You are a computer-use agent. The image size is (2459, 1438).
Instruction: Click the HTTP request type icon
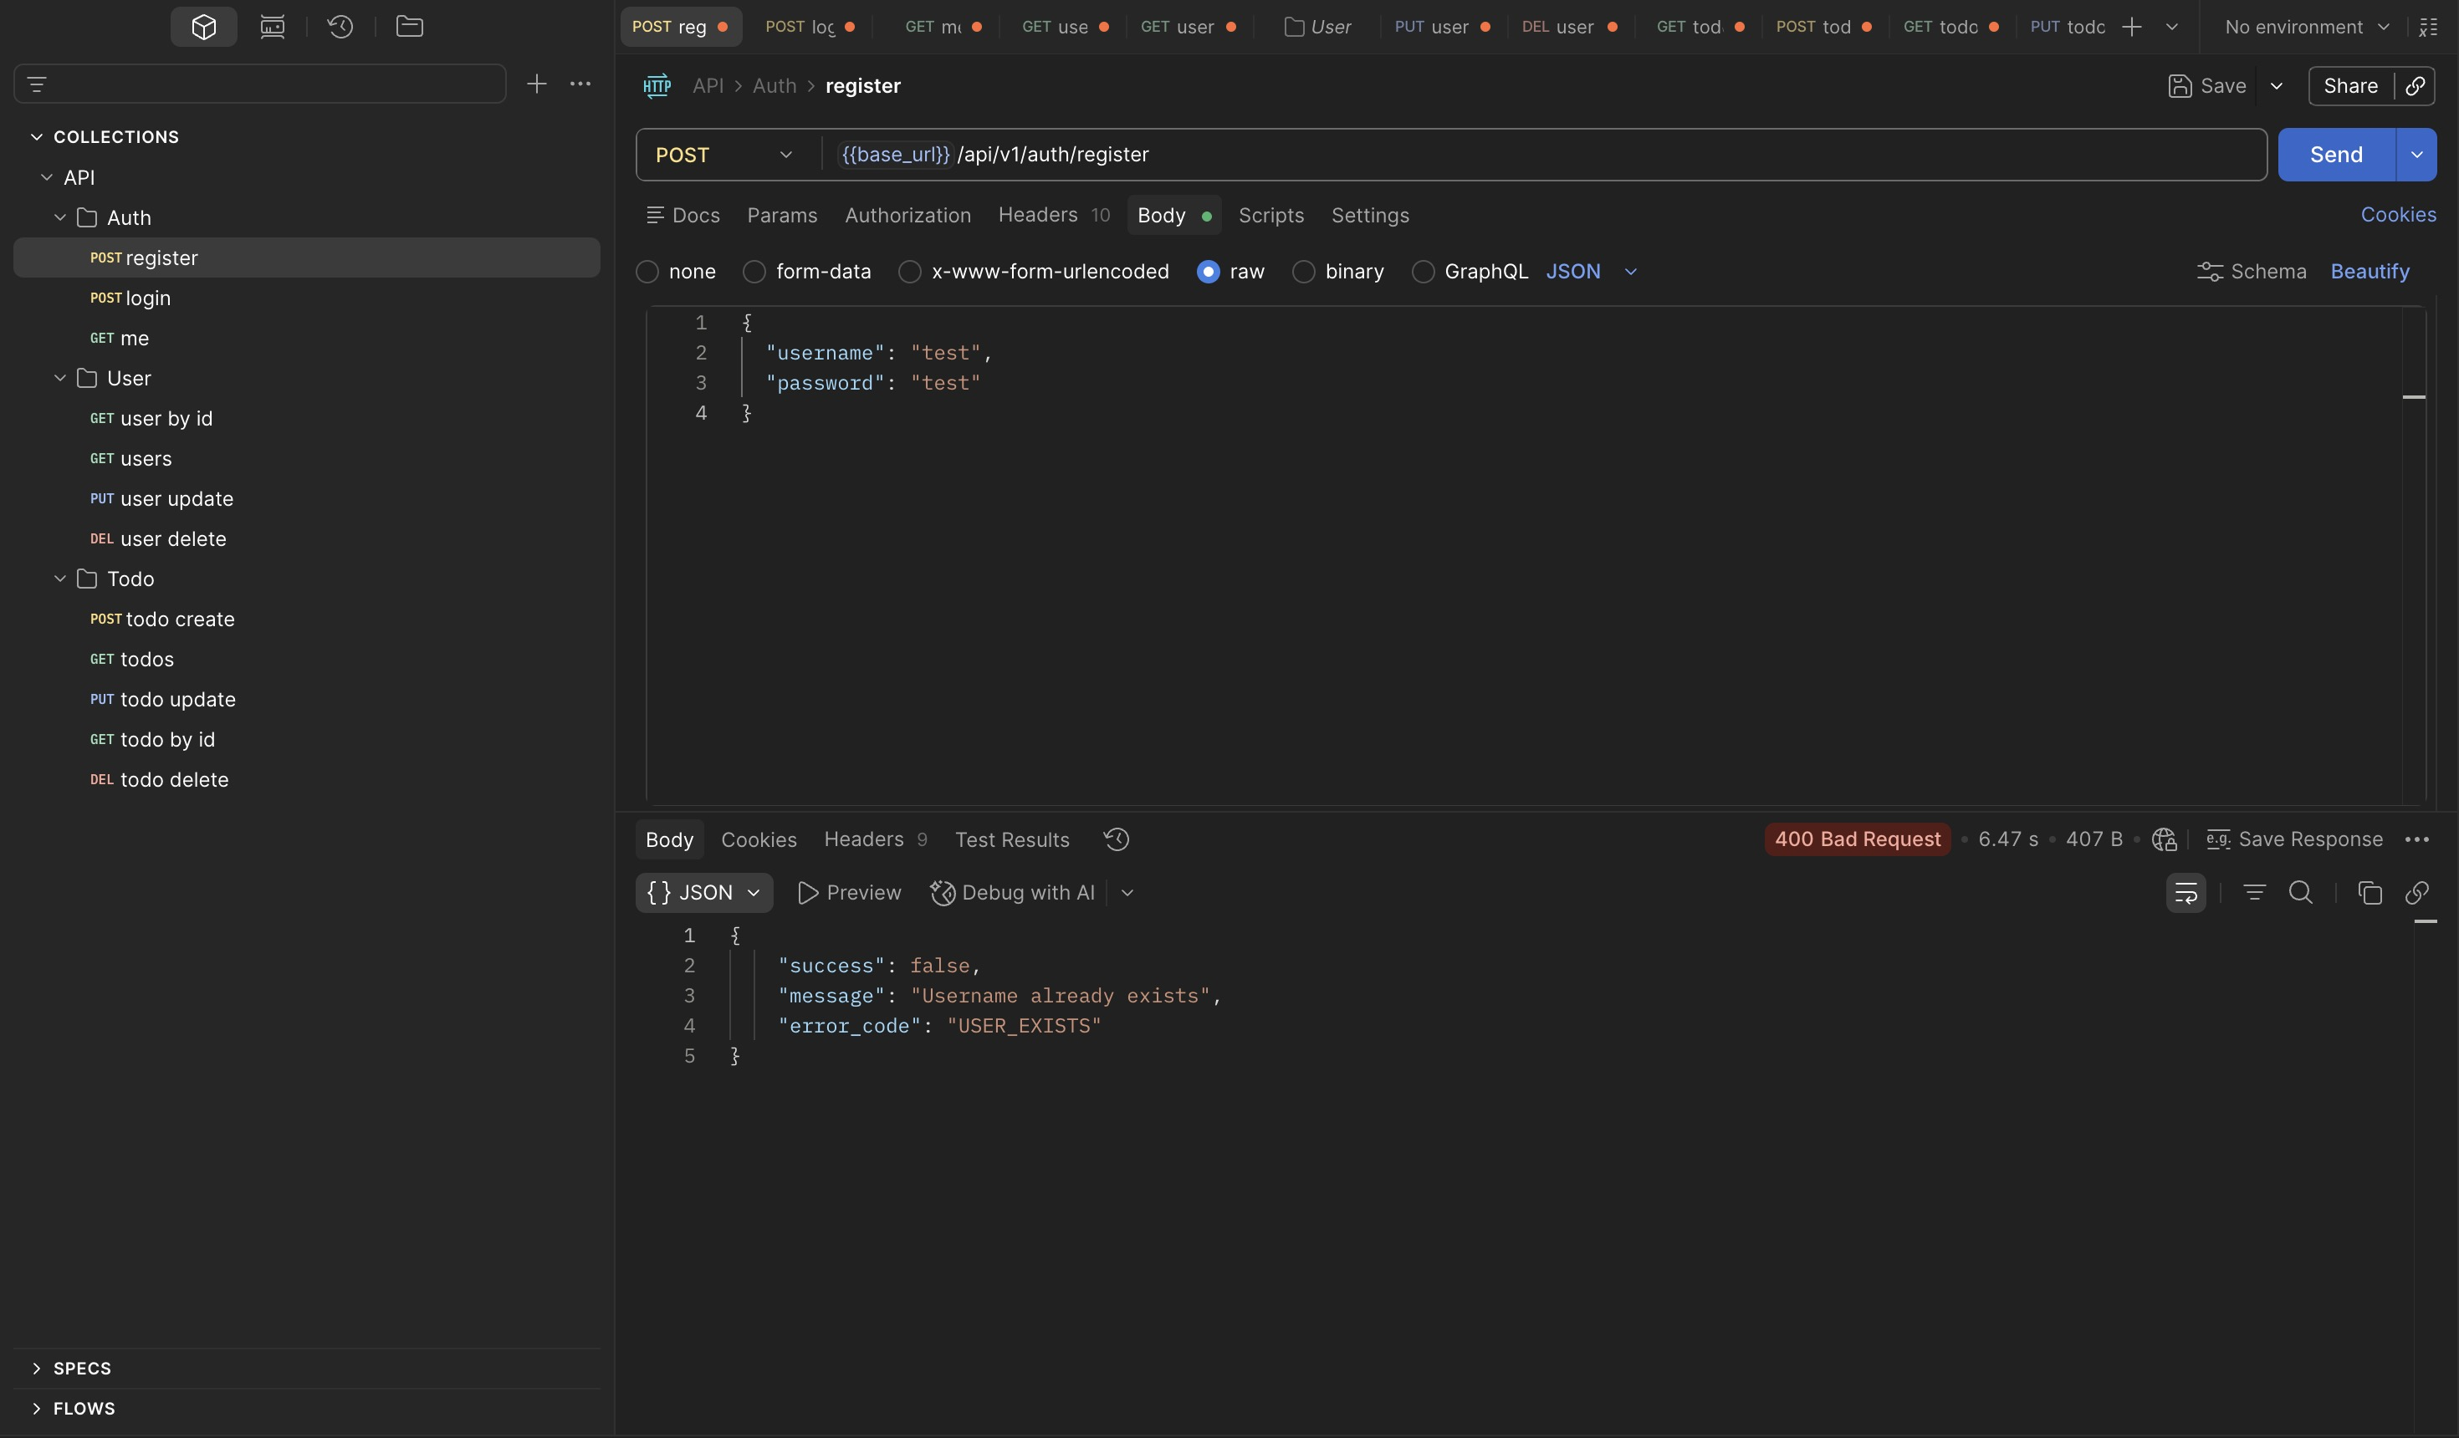click(x=657, y=86)
